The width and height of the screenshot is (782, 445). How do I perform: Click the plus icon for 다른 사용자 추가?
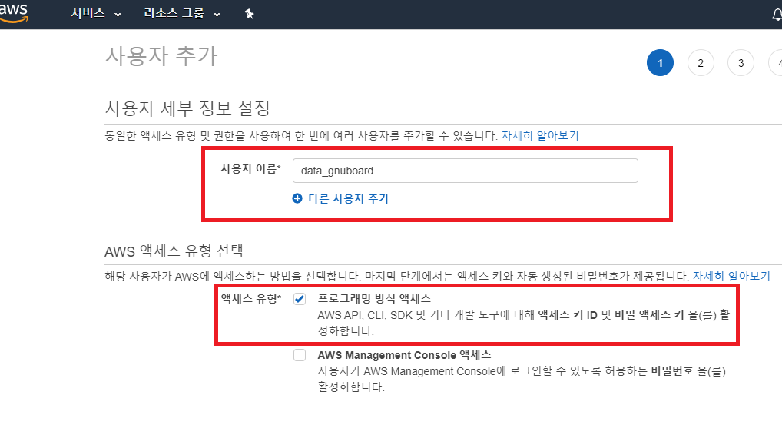click(x=297, y=198)
